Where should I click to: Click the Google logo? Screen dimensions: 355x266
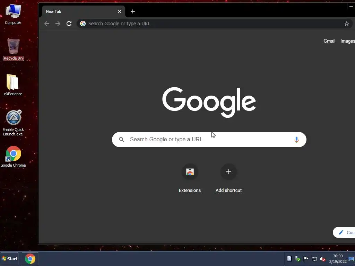coord(209,102)
